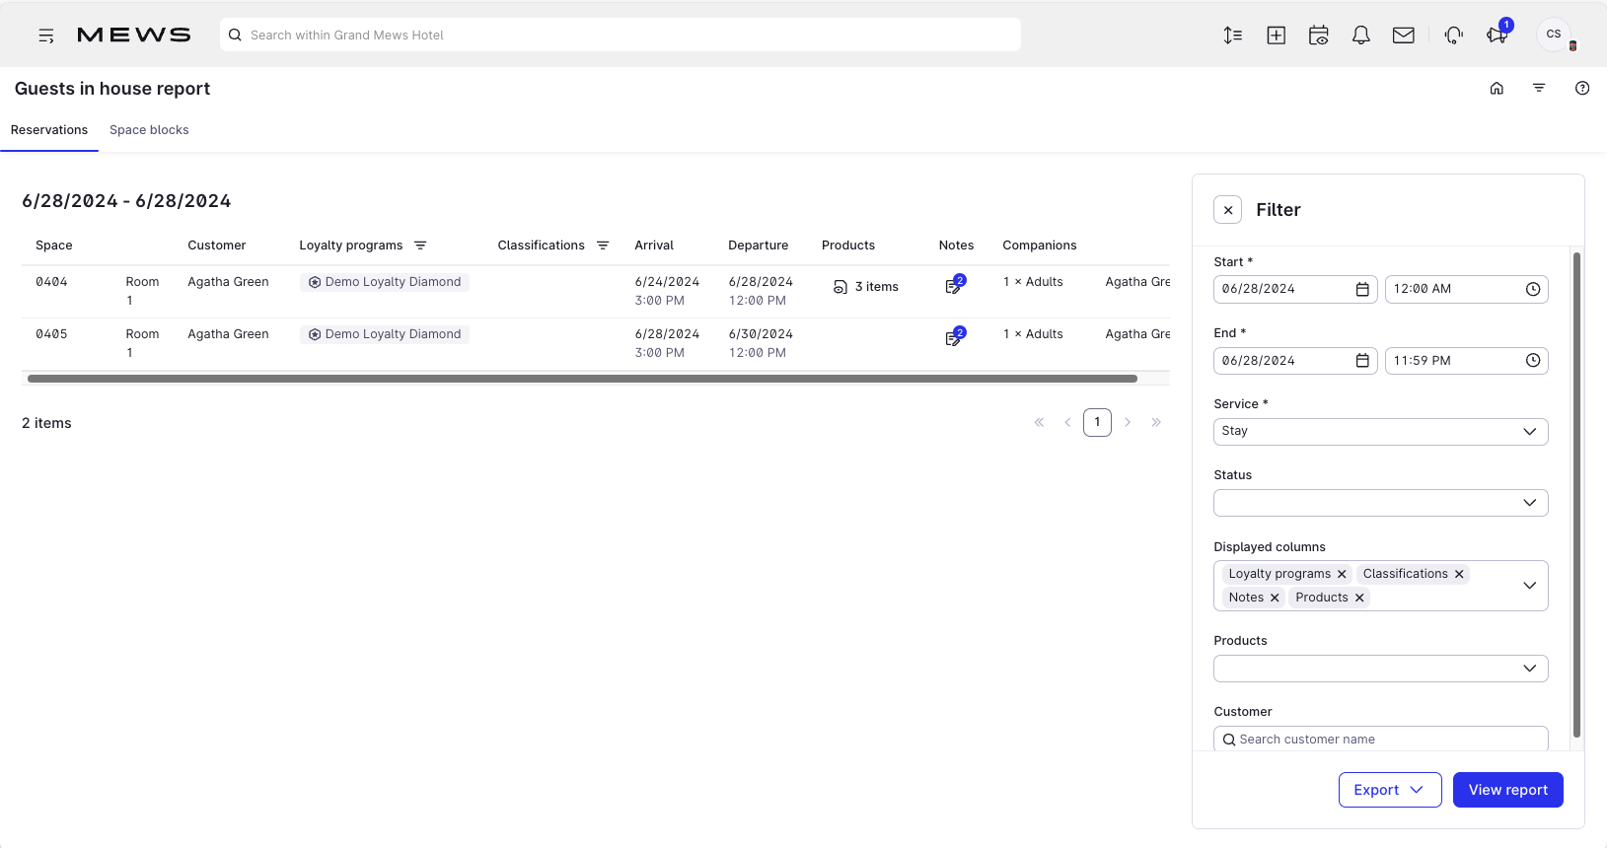Expand the Service dropdown showing Stay
Image resolution: width=1607 pixels, height=848 pixels.
point(1379,432)
